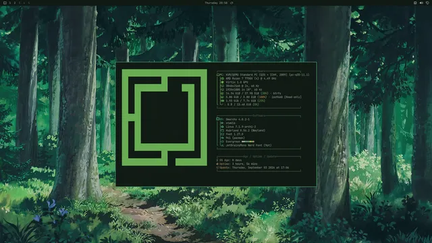Click the '/ 7.74 GiB (25%)' memory text
This screenshot has height=243, width=432.
252,101
